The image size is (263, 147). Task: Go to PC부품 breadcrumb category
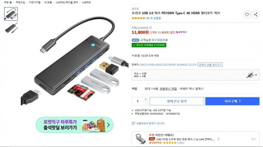48,2
